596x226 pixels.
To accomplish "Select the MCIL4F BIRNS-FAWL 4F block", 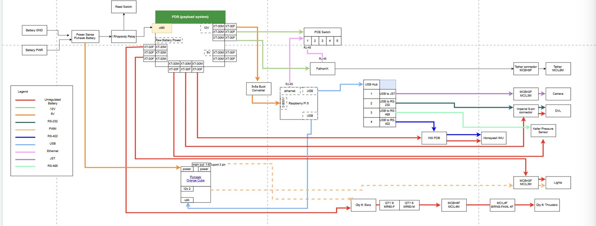I will 502,205.
